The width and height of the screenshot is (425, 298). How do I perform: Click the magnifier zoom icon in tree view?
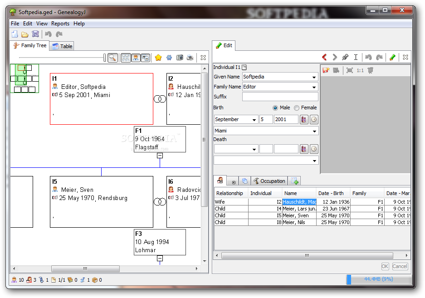click(112, 58)
